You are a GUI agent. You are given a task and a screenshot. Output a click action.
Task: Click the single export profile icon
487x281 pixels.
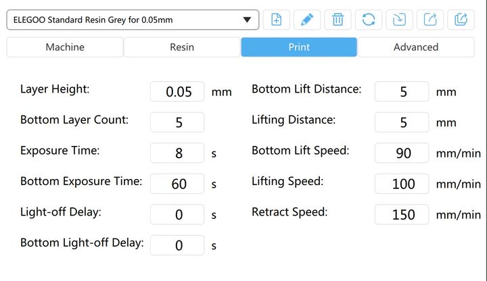click(x=430, y=20)
